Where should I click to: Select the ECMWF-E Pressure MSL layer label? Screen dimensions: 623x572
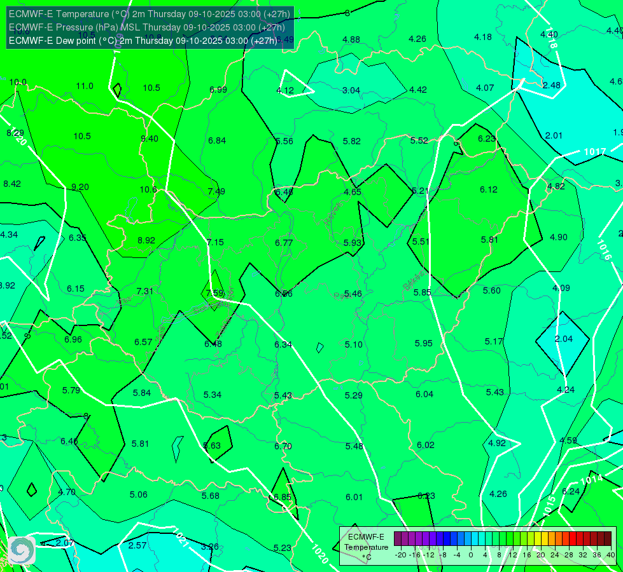click(146, 27)
